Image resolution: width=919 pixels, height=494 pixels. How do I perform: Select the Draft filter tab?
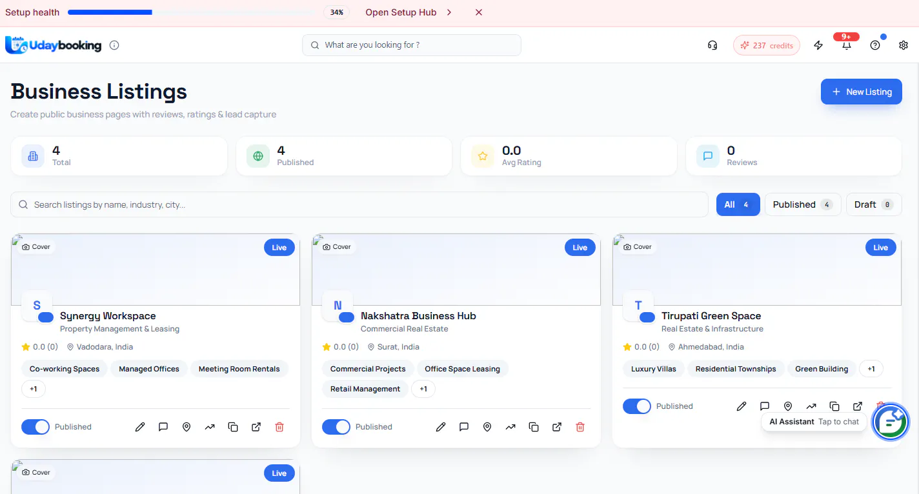point(874,204)
